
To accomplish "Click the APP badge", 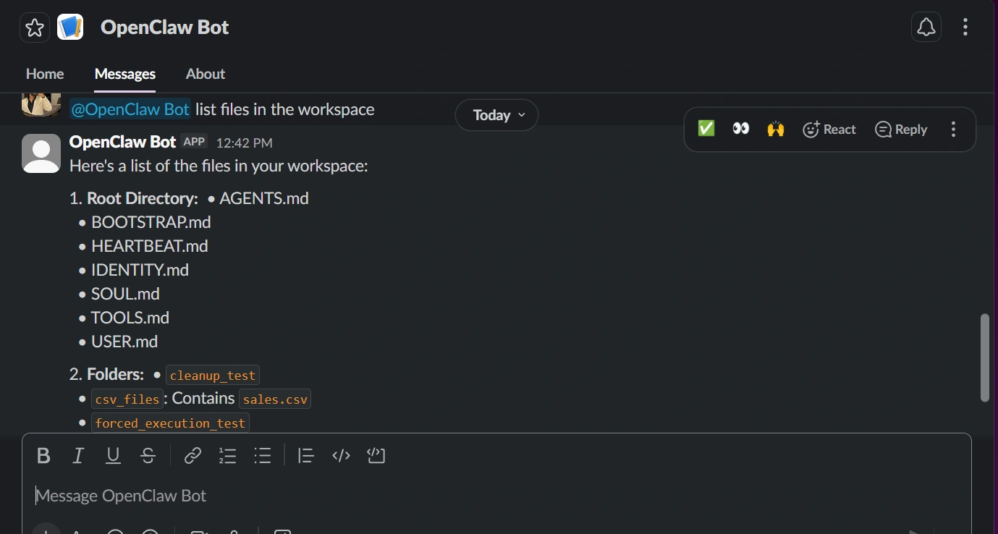I will click(194, 141).
